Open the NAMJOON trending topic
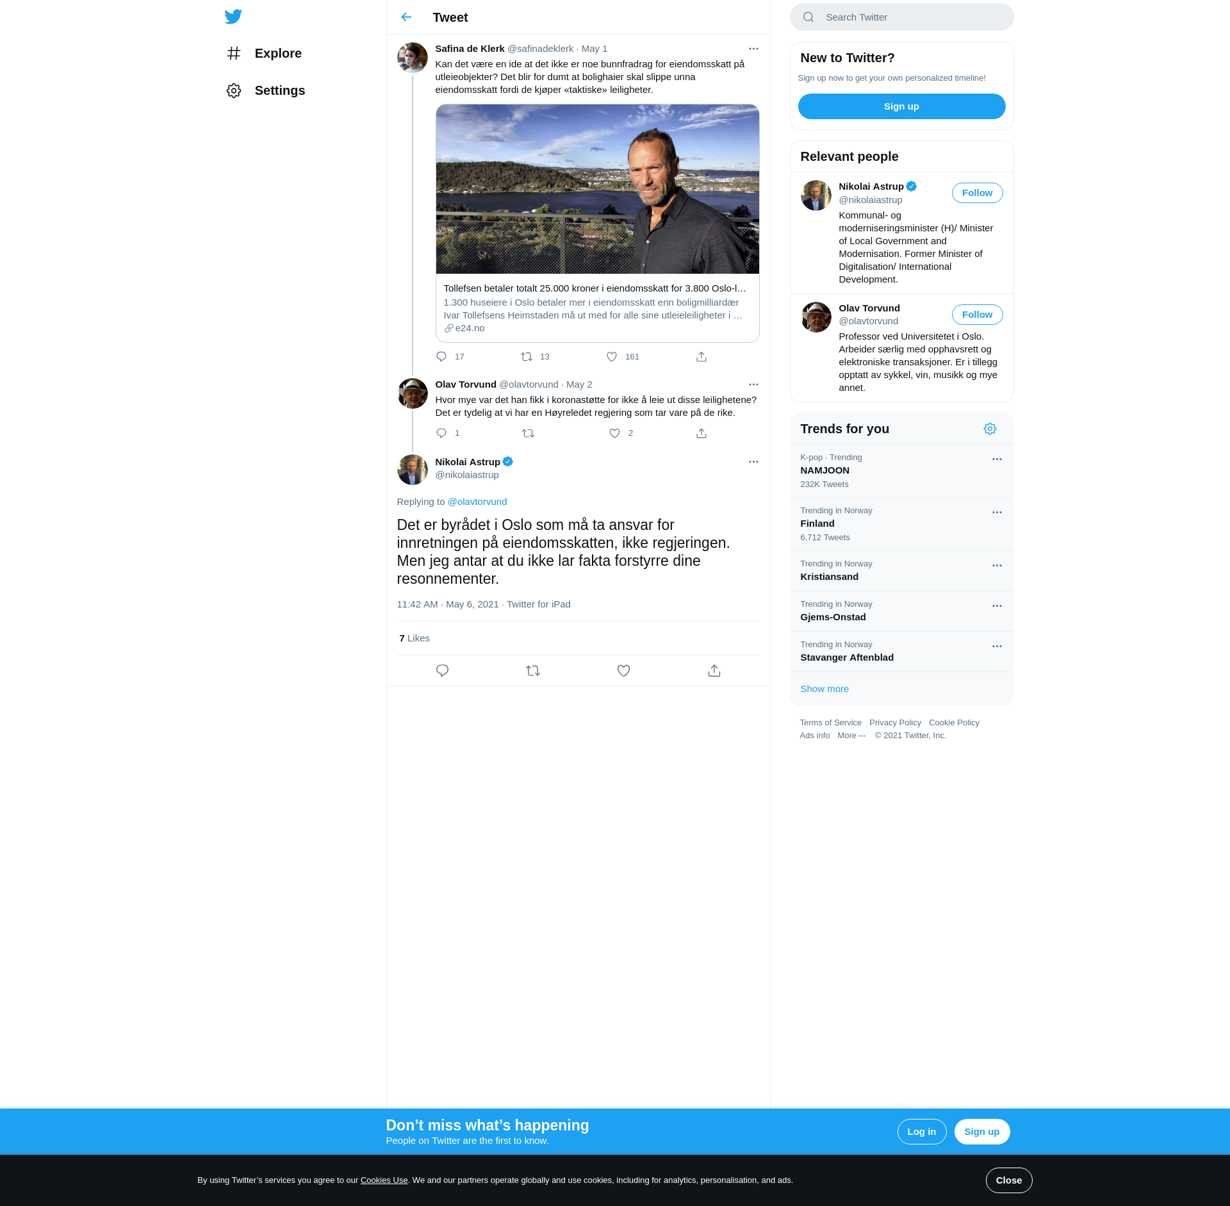1230x1206 pixels. click(901, 471)
